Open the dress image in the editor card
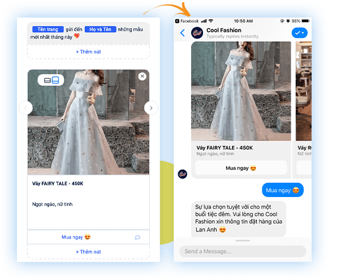The width and height of the screenshot is (341, 280). (88, 122)
